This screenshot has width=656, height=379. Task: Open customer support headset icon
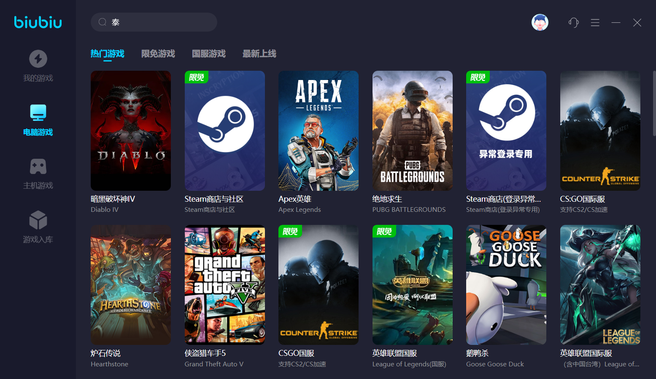[573, 22]
